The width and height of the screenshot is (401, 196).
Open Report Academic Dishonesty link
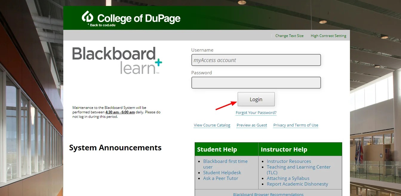[297, 184]
